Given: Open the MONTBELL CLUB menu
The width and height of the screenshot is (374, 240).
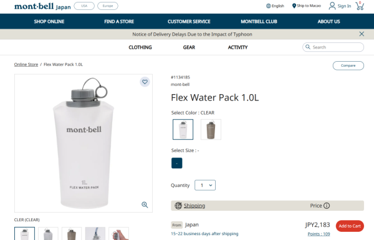Looking at the screenshot, I should (x=259, y=21).
